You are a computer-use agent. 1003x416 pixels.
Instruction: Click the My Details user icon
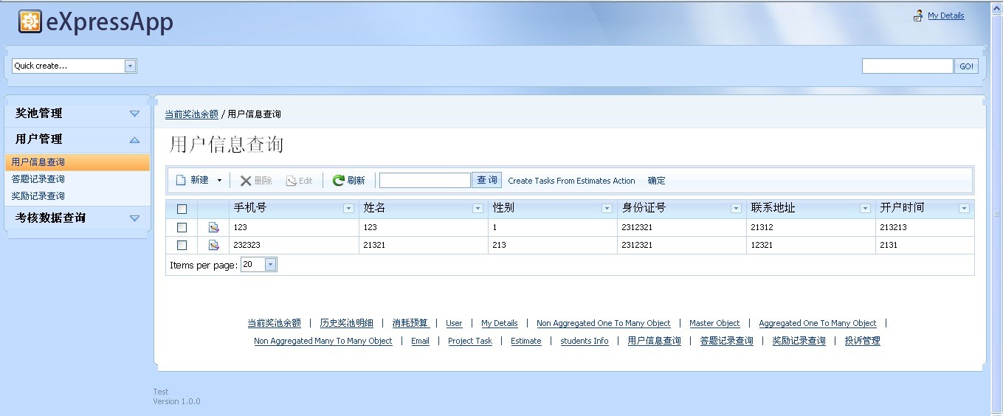[x=918, y=15]
